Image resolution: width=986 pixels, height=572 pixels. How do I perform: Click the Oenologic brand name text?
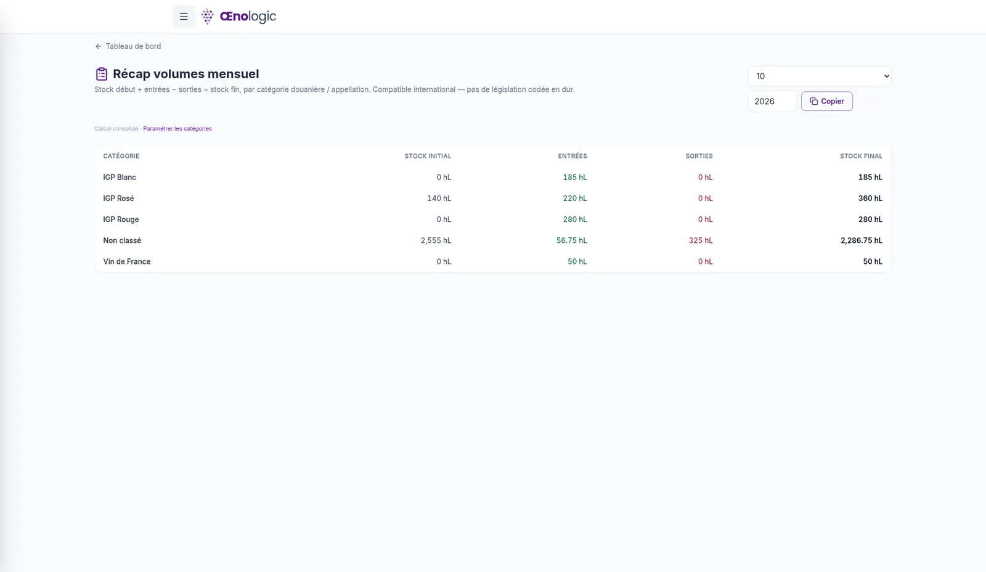click(x=248, y=17)
